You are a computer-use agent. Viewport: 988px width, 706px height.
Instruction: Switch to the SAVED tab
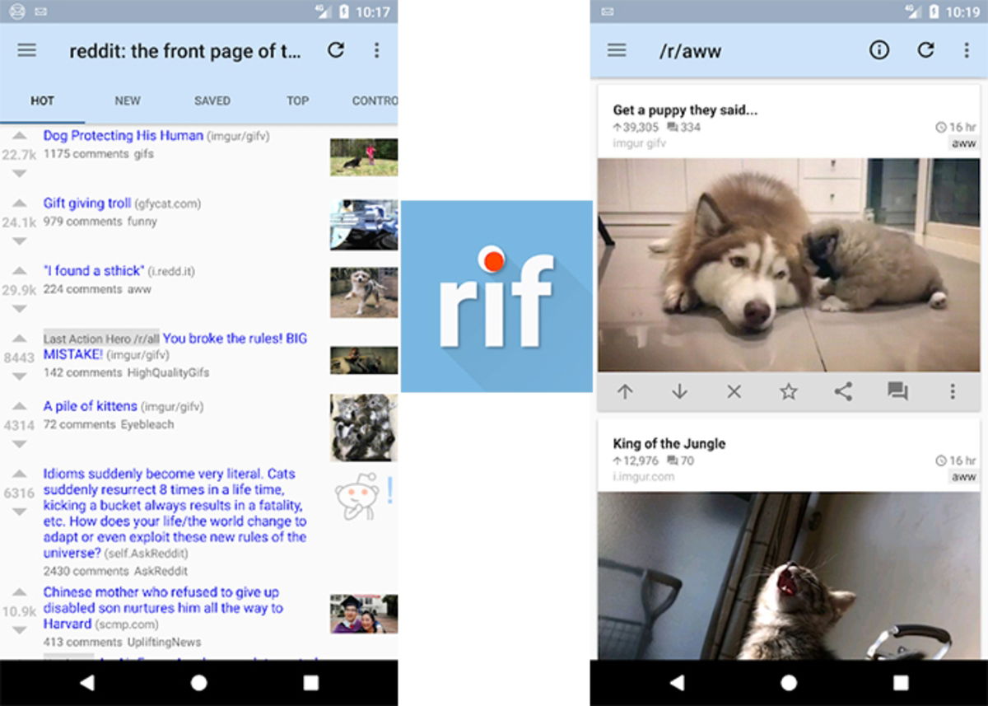tap(212, 101)
